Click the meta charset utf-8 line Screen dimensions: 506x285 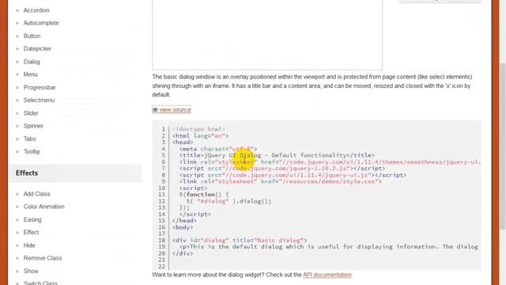click(x=218, y=149)
